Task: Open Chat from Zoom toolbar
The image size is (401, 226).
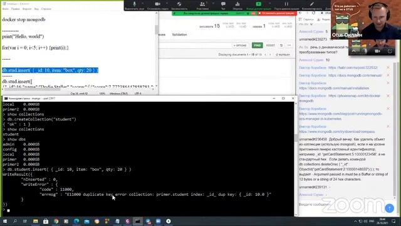Action: [223, 5]
